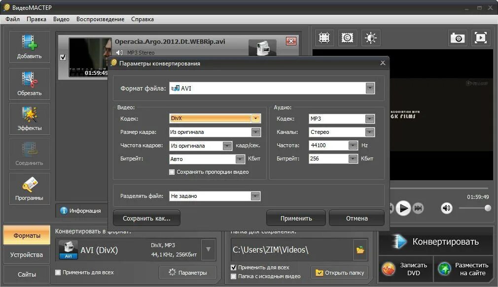Click the lens effect icon above preview
Screen dimensions: 498x287
point(347,38)
